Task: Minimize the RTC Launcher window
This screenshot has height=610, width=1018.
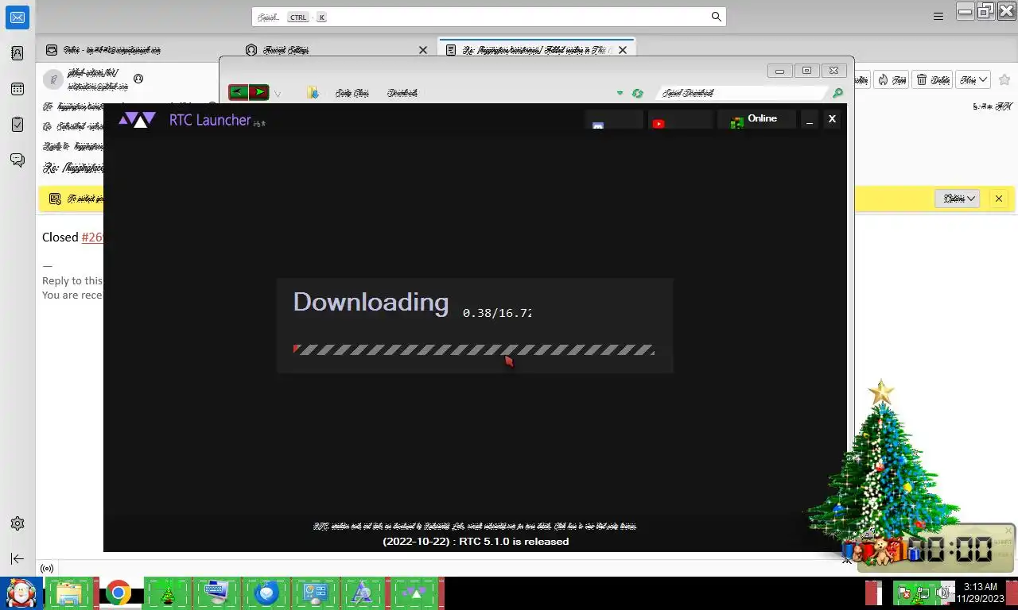Action: pyautogui.click(x=810, y=120)
